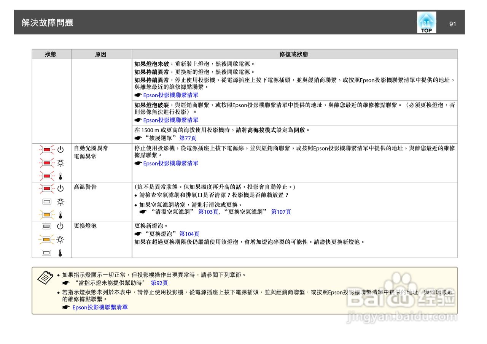Open Epson投影機聯繫清單 link in 自動光圈異常 row
Screen dimensions: 487x344
[170, 163]
